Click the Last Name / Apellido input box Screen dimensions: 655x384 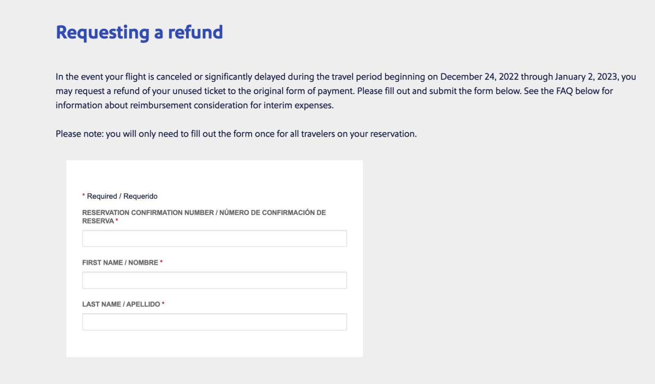tap(214, 321)
